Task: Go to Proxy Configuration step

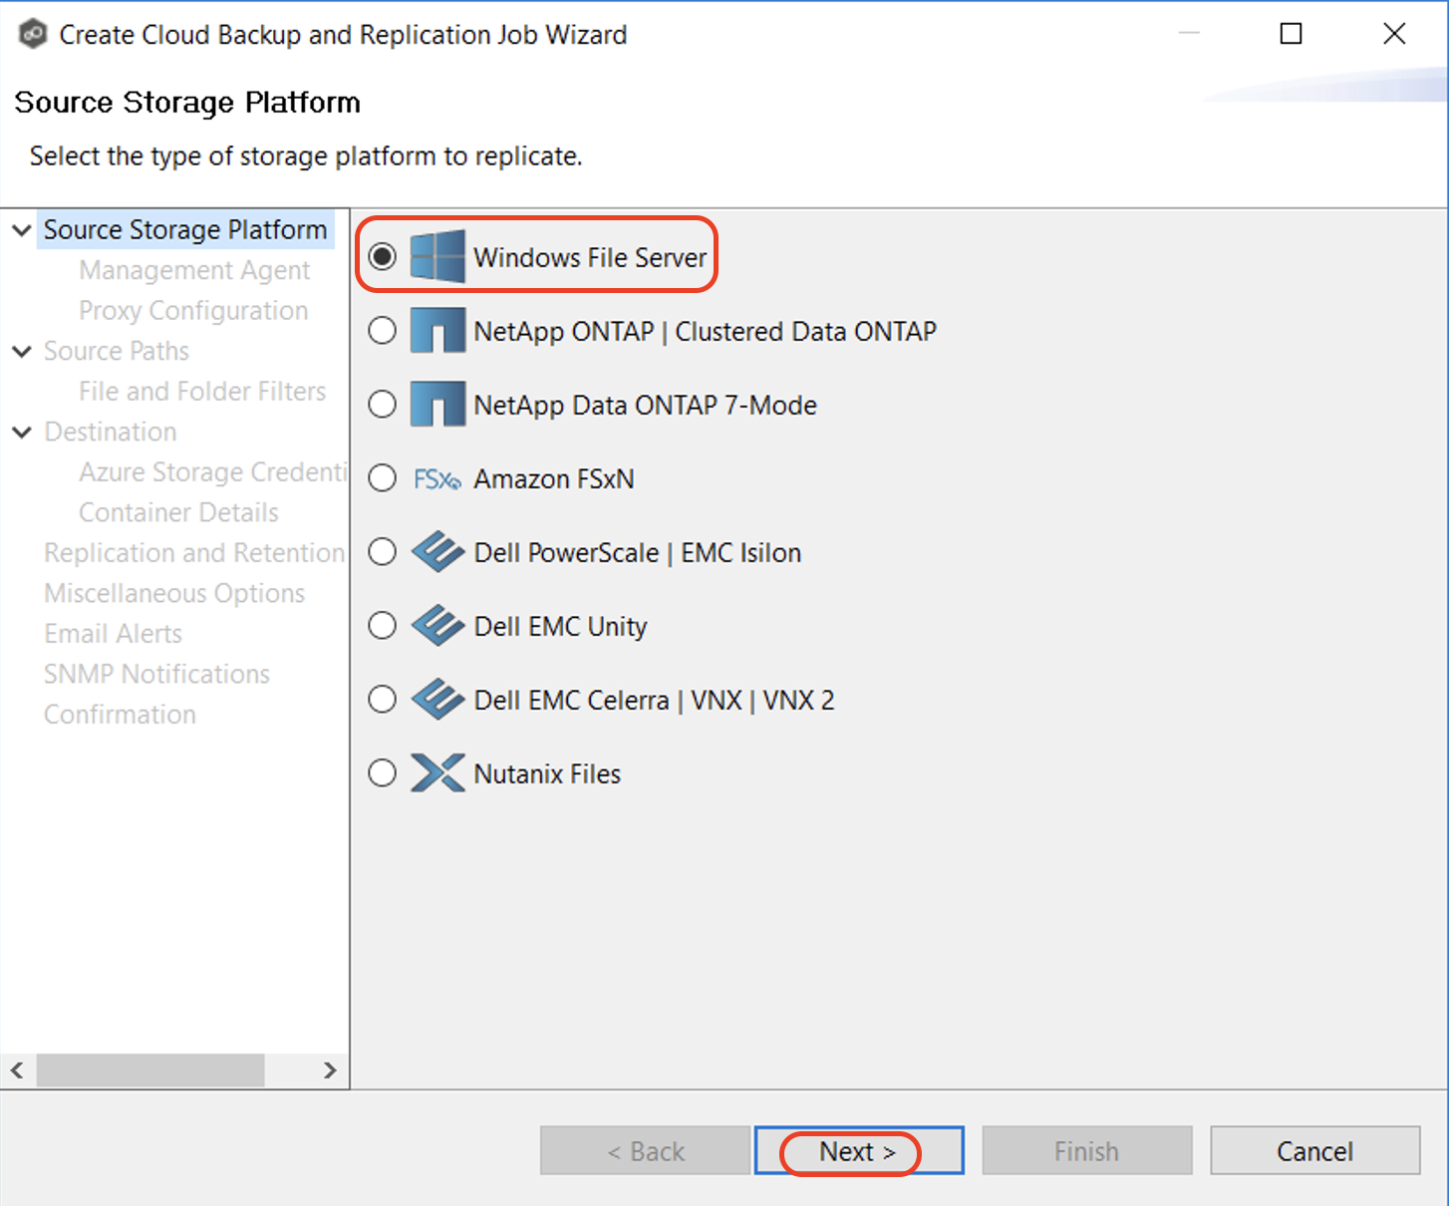Action: click(x=193, y=311)
